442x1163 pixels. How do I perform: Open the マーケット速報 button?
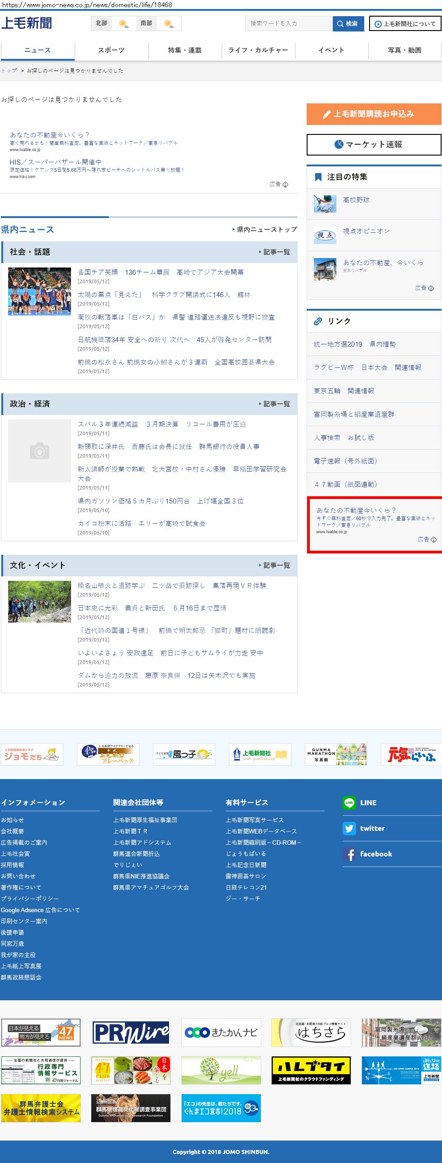click(373, 144)
